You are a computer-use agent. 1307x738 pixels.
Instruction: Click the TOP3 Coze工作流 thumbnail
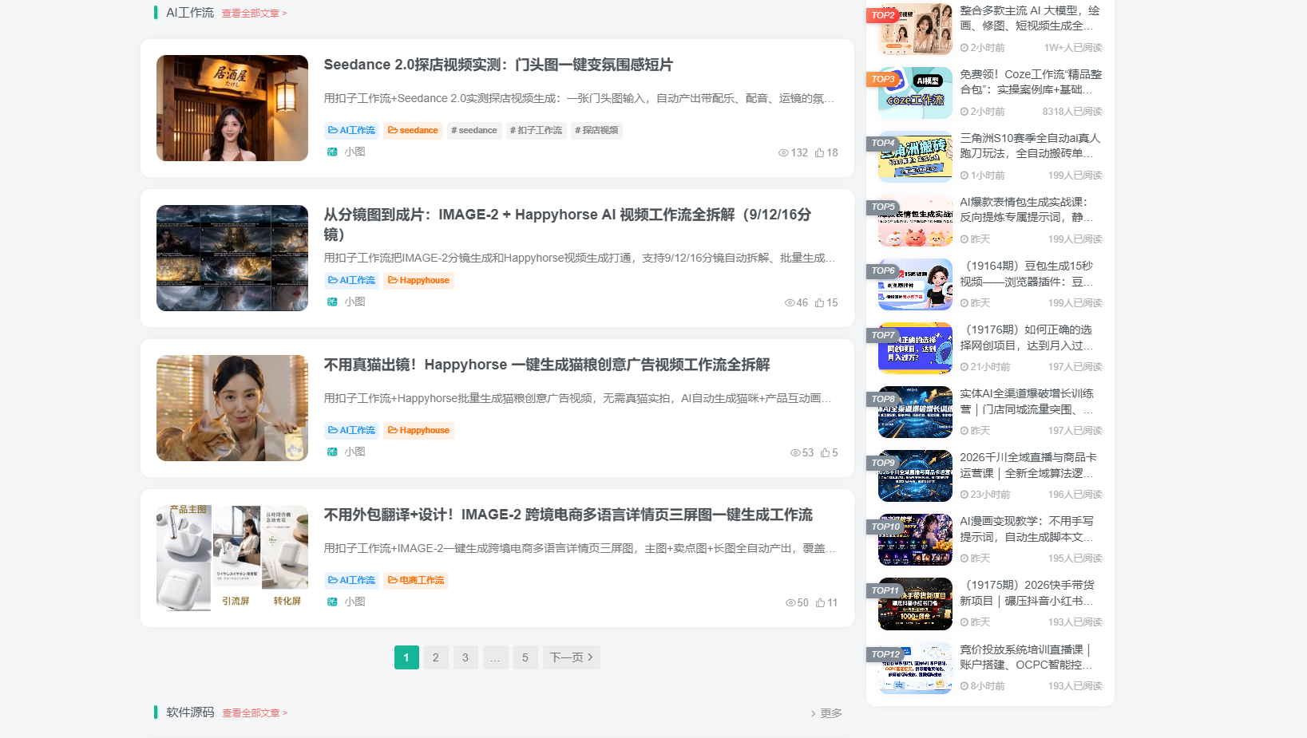tap(915, 93)
